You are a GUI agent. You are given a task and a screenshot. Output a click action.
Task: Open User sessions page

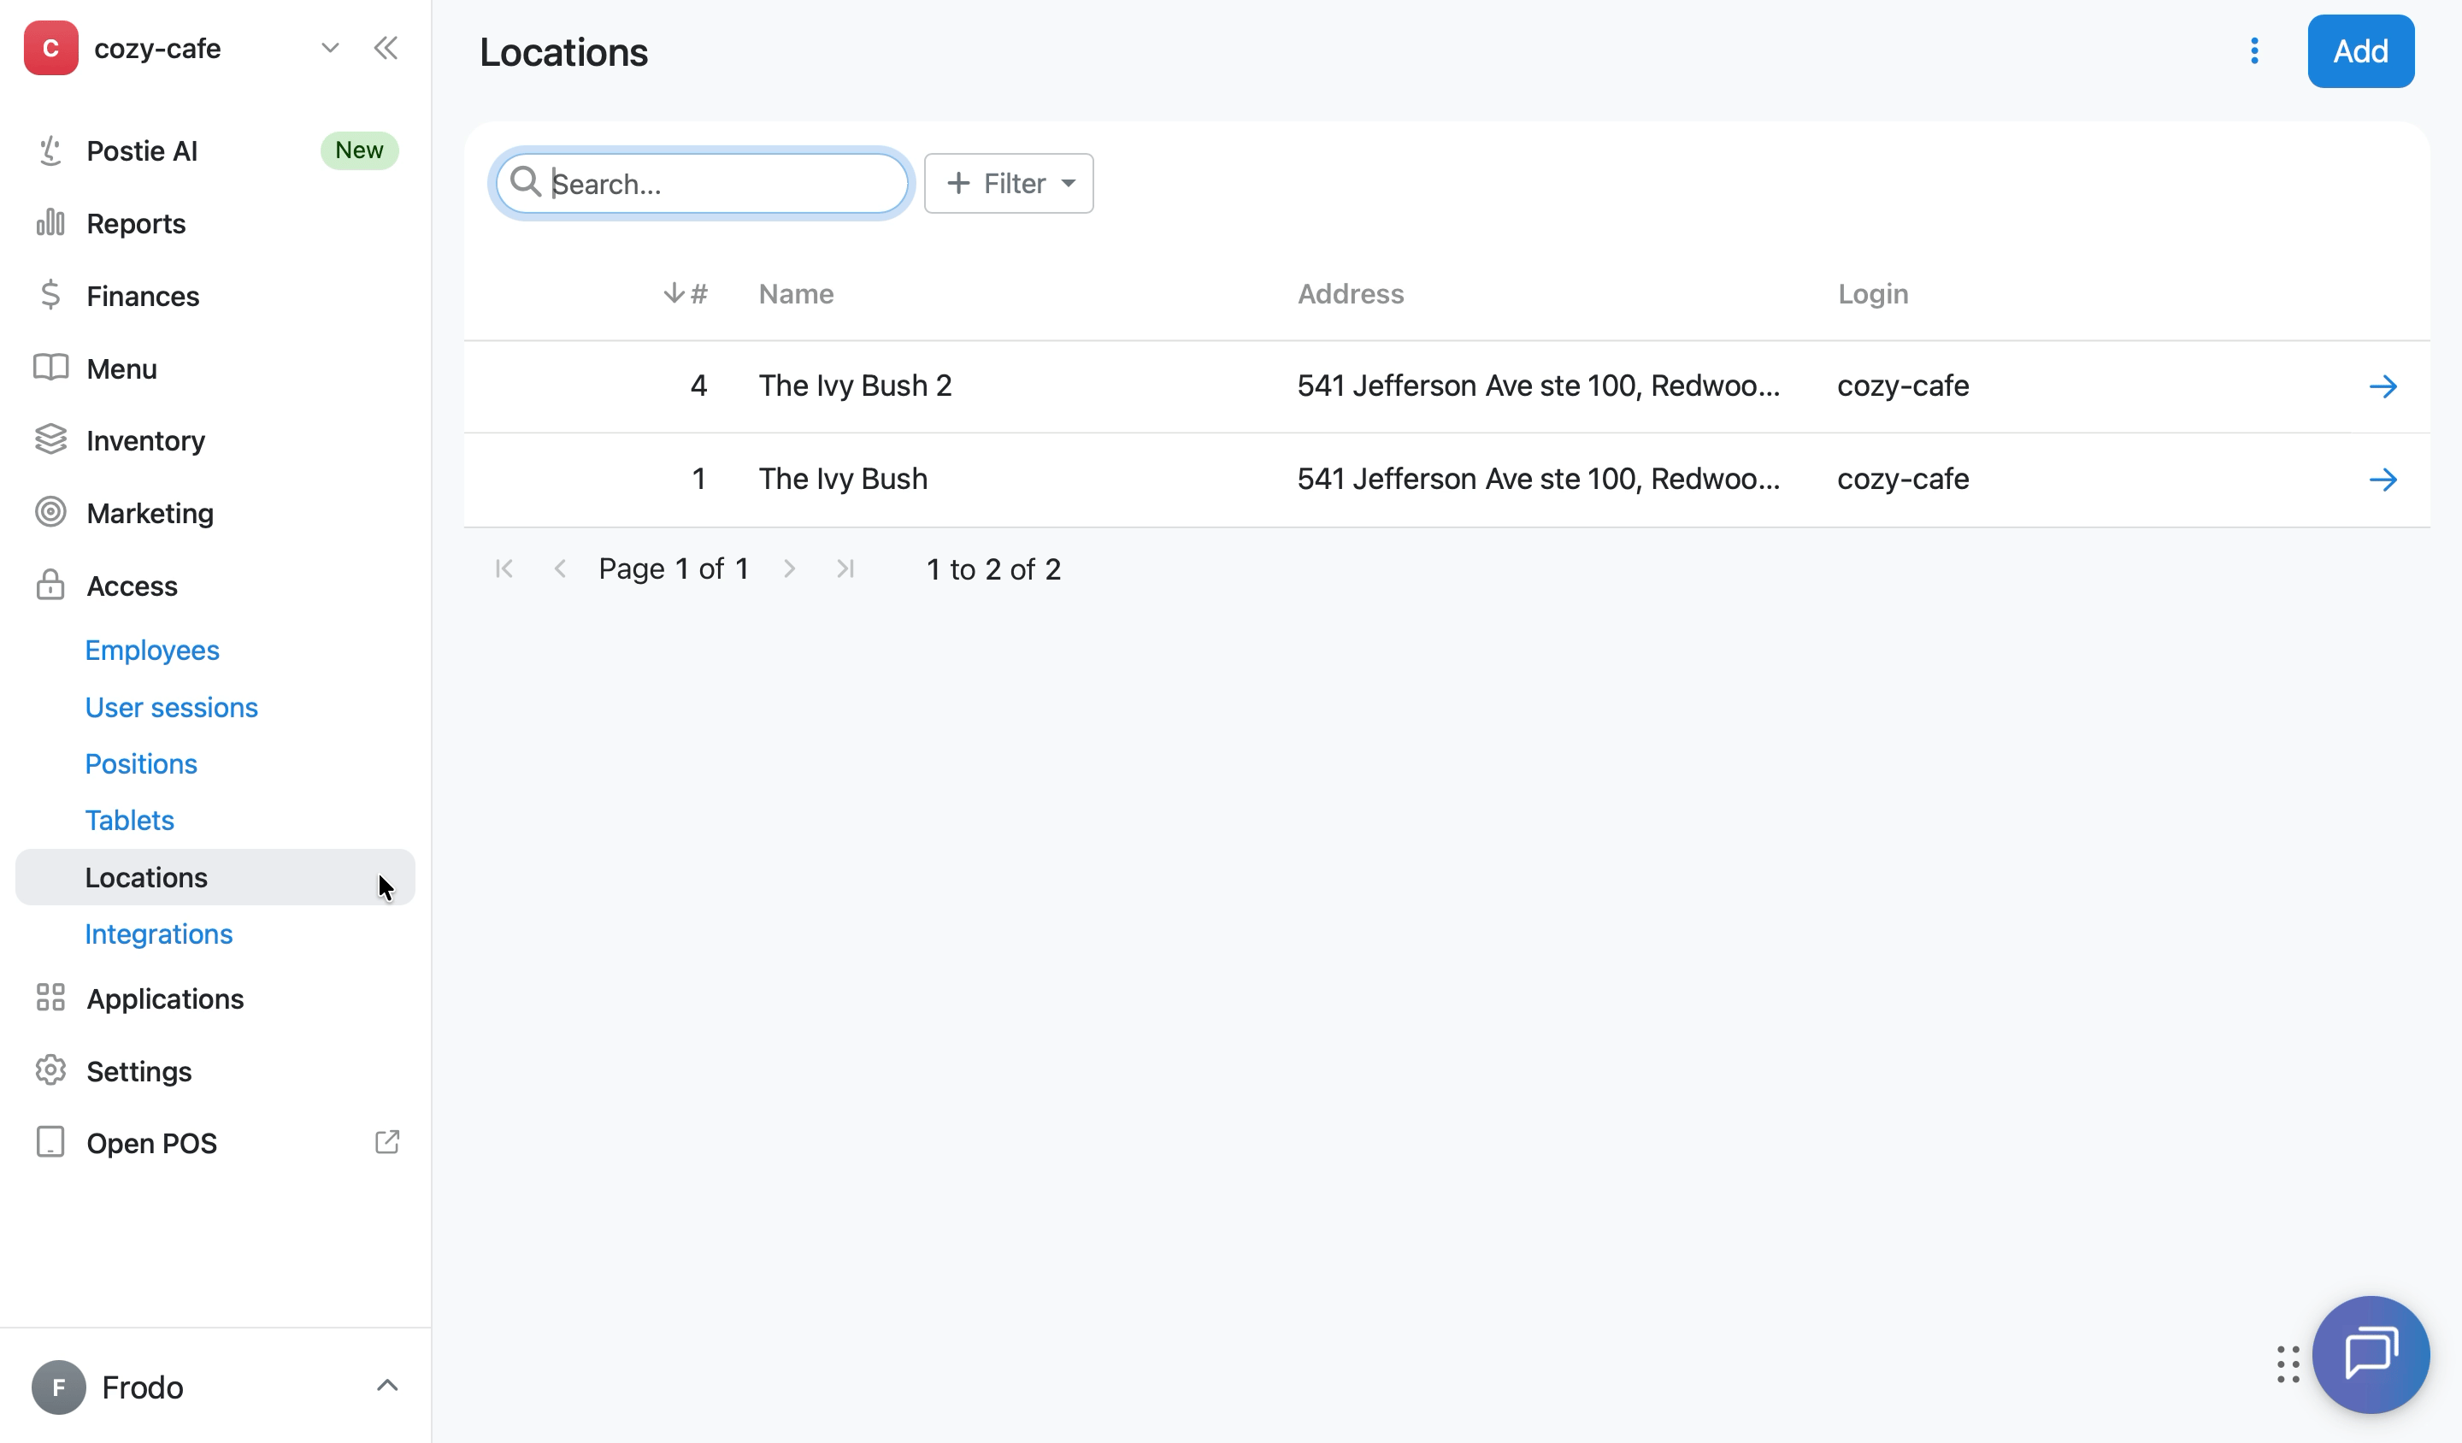click(172, 707)
